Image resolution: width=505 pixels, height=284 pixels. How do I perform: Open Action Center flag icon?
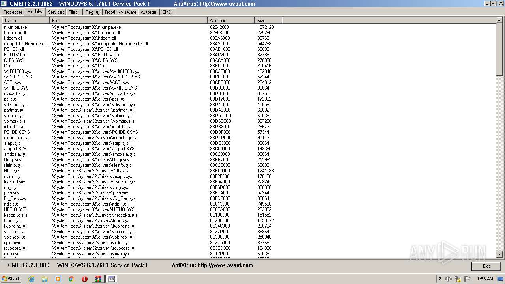468,279
